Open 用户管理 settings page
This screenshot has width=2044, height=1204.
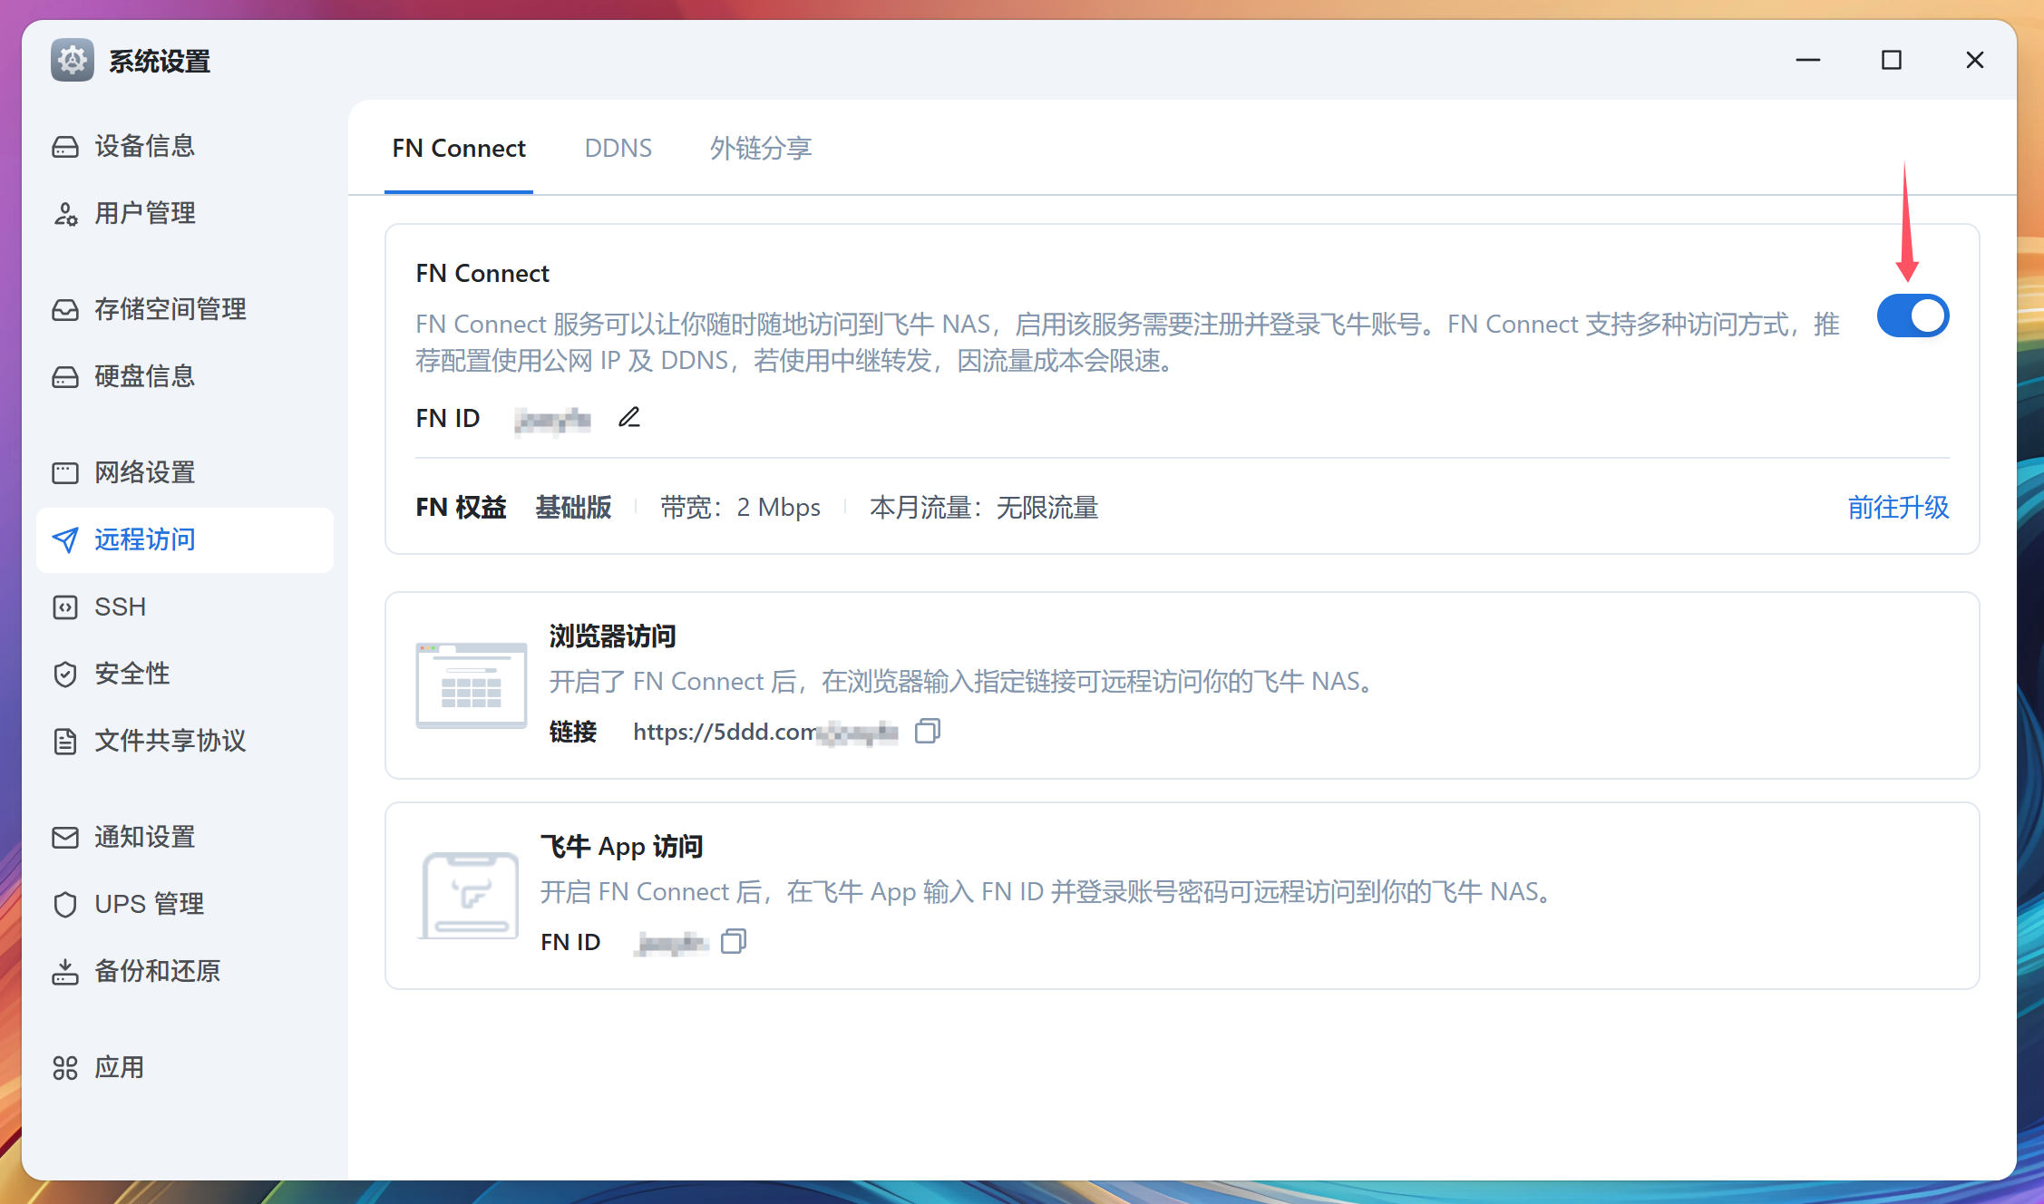coord(145,213)
